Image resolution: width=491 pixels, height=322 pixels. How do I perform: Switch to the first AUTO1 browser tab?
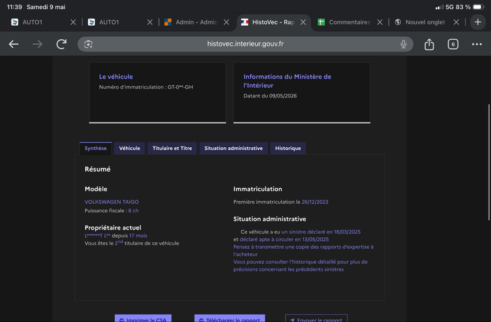[x=33, y=22]
